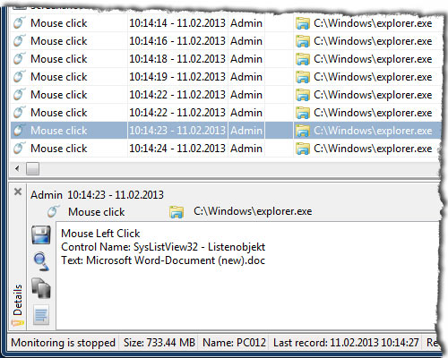Click the mouse icon of the 10:14:14 record
This screenshot has width=448, height=358.
(19, 23)
